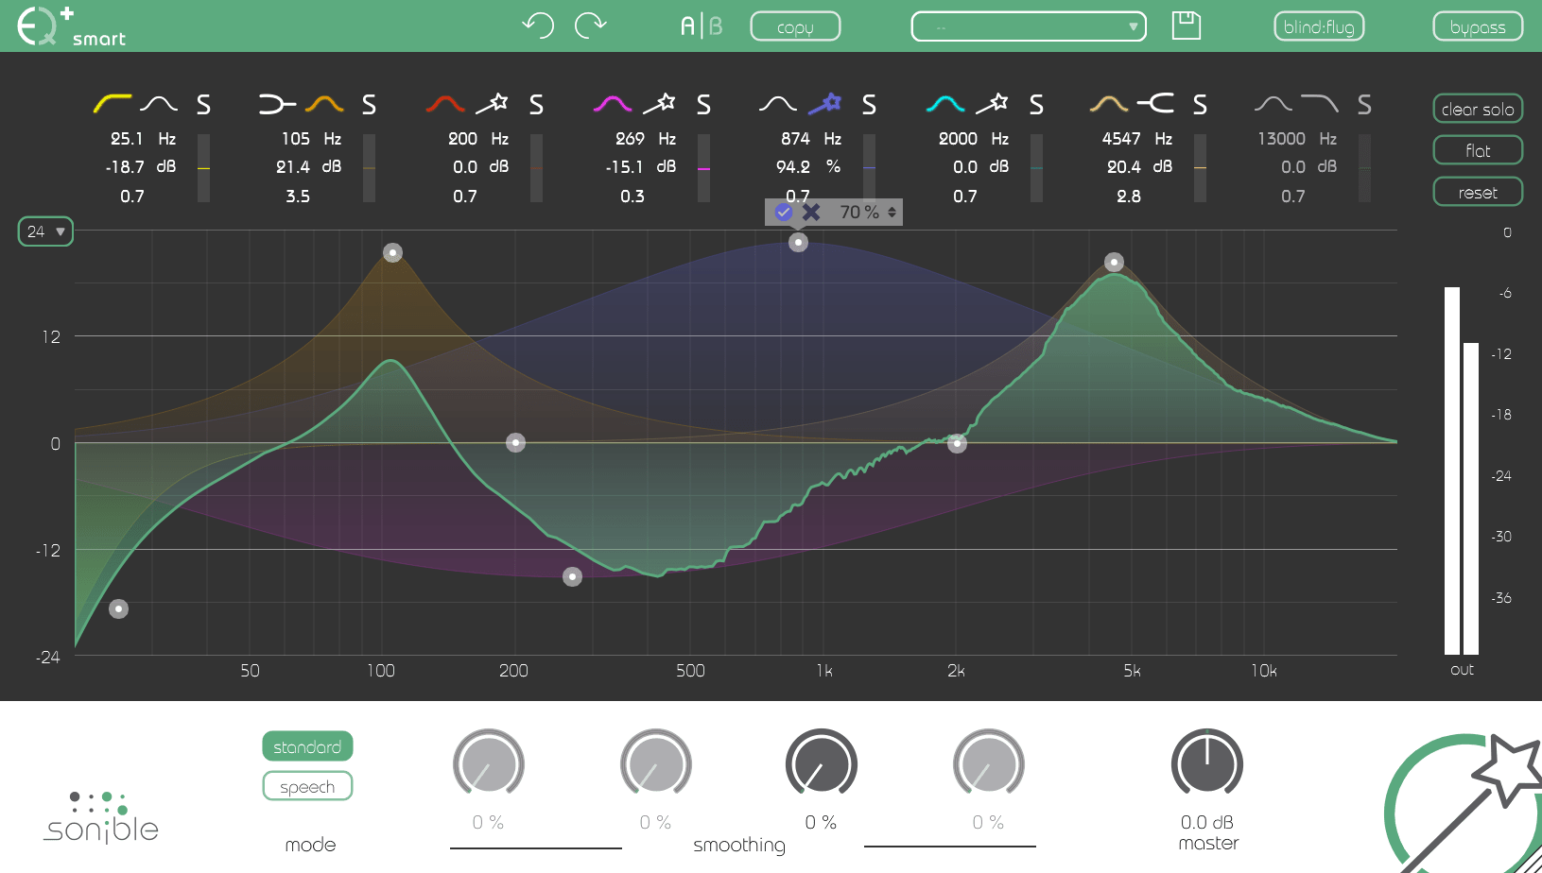Enable smart wand filter on 2000 Hz band
The width and height of the screenshot is (1542, 873).
coord(992,103)
